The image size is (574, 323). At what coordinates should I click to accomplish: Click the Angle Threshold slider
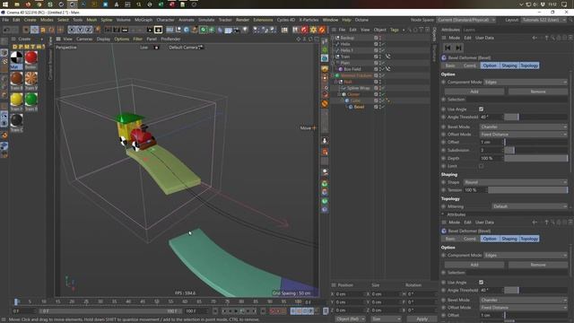[x=536, y=117]
